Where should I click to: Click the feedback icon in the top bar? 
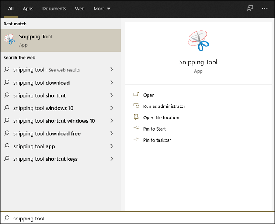click(250, 9)
